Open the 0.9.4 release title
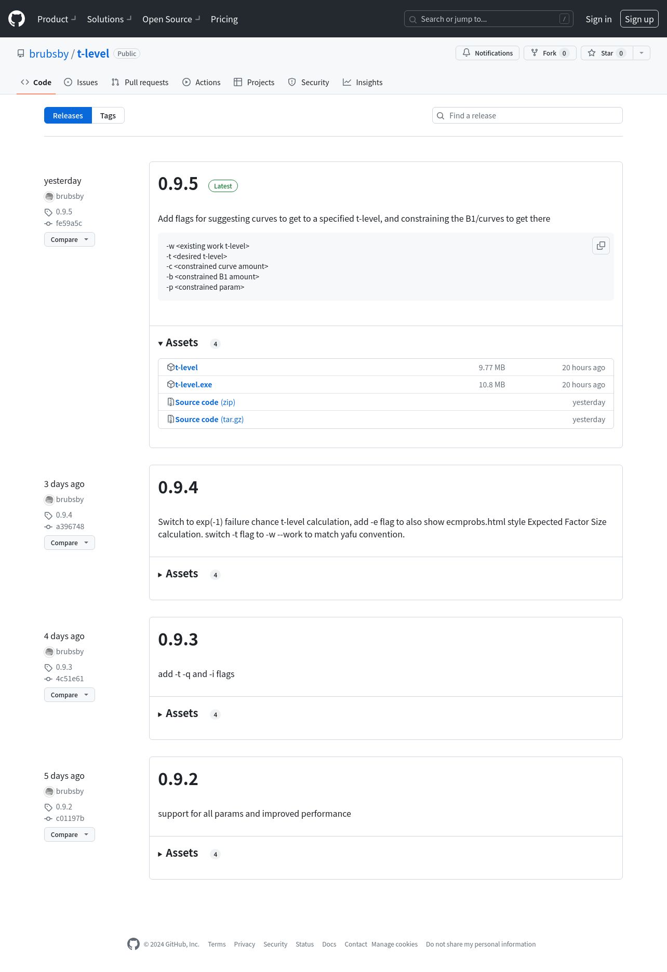667x972 pixels. pos(178,487)
